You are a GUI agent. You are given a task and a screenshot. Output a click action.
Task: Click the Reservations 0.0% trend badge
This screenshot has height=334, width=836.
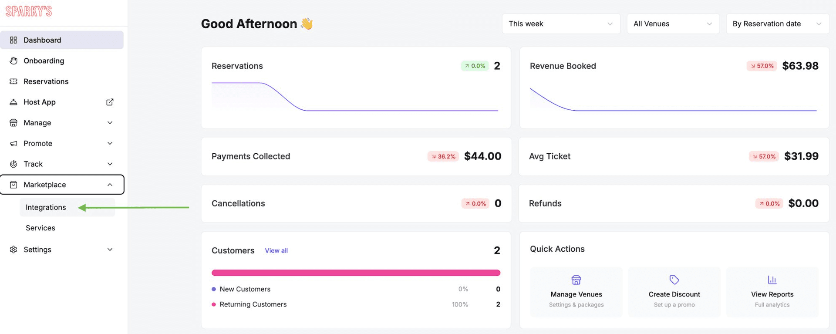[475, 66]
